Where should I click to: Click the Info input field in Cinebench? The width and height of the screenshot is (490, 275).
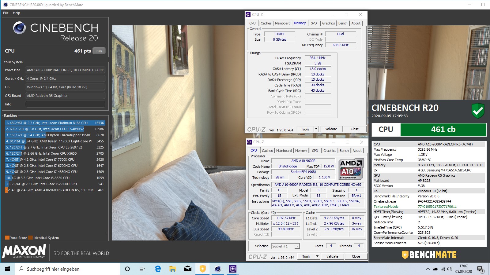(x=65, y=104)
